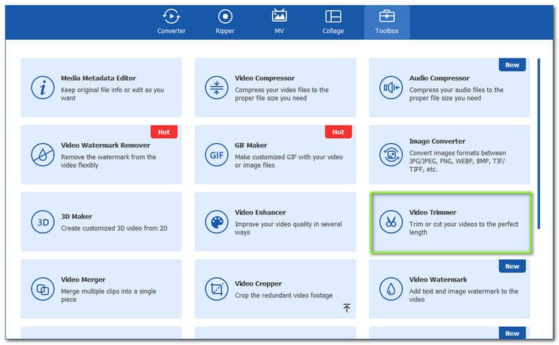Click the vertical scrollbar of the tool list
The image size is (559, 345).
click(x=539, y=144)
